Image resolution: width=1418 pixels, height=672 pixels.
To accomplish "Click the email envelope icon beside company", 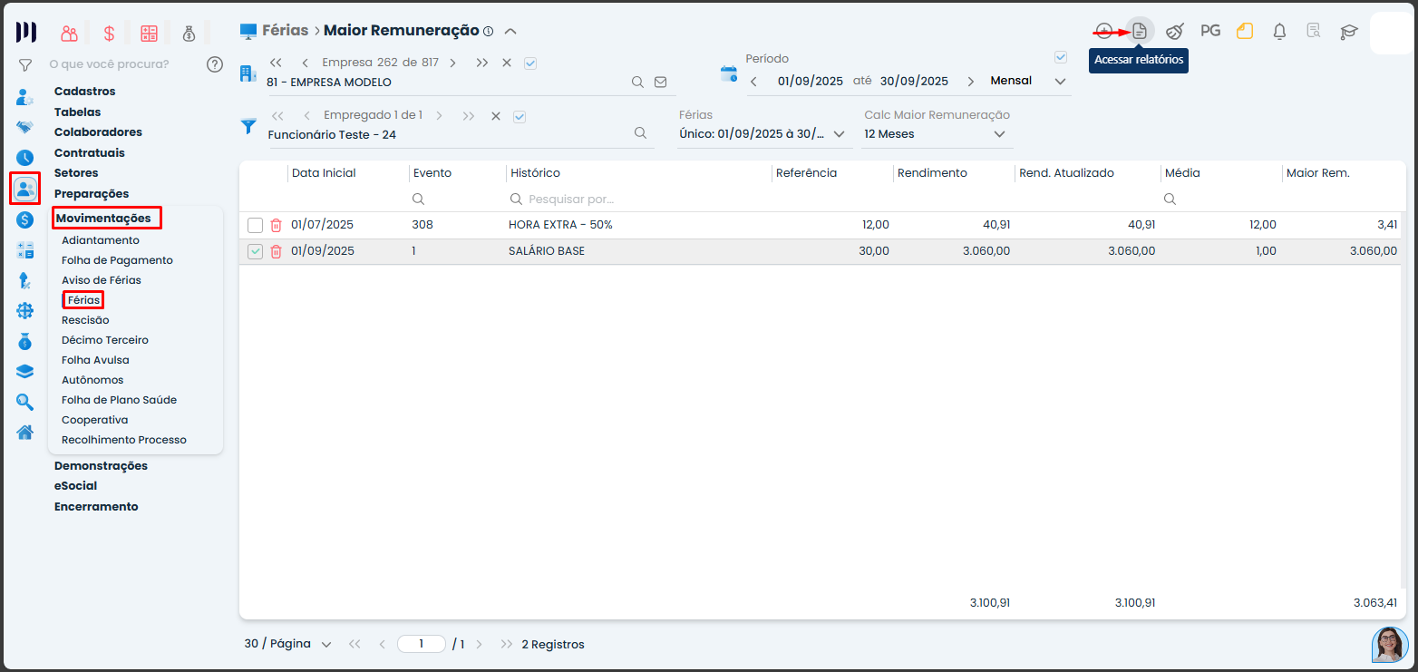I will click(x=660, y=82).
